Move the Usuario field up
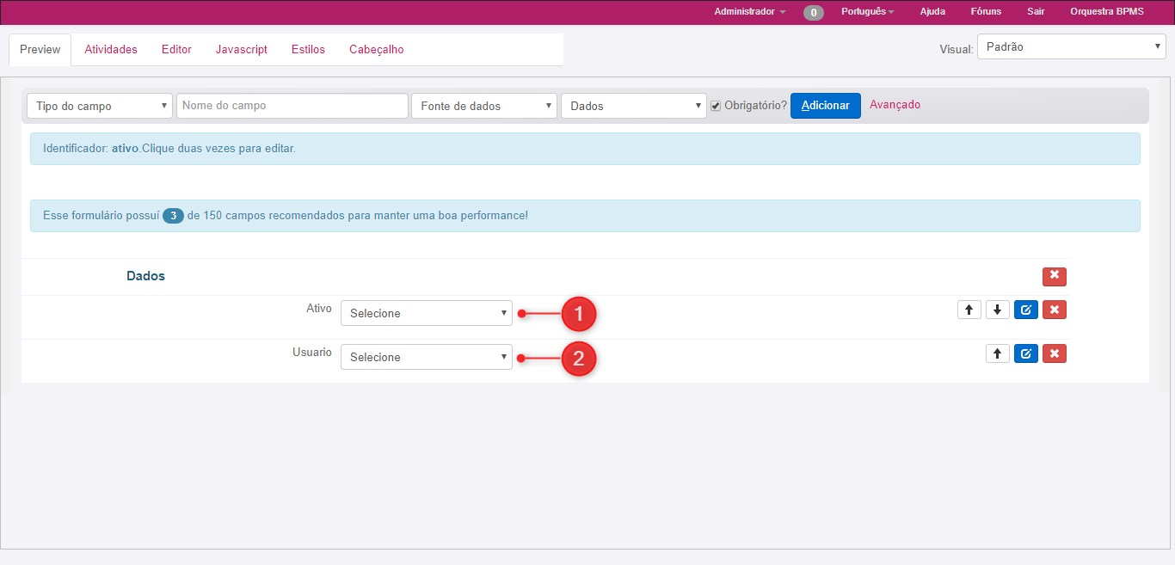1175x565 pixels. (997, 353)
